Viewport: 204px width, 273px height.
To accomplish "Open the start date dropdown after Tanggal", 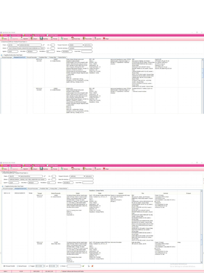I will (x=44, y=266).
